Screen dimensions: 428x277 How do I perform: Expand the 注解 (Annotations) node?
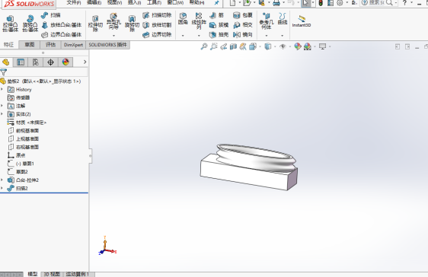coord(2,106)
